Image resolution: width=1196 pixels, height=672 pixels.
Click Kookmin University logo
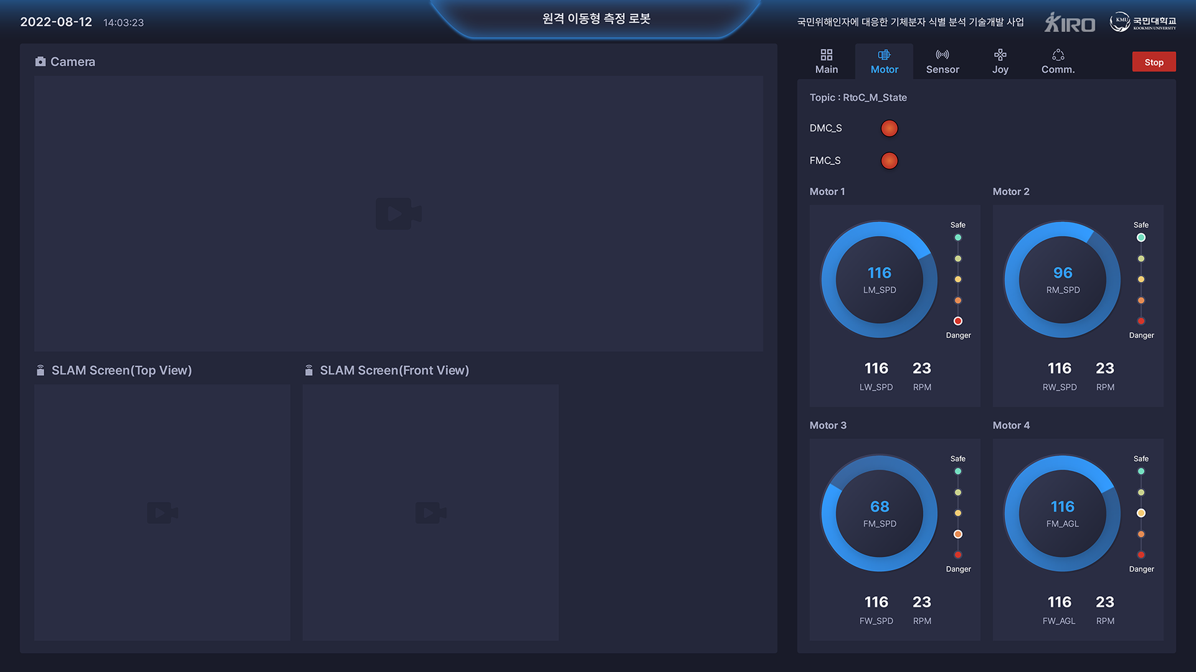[x=1142, y=22]
